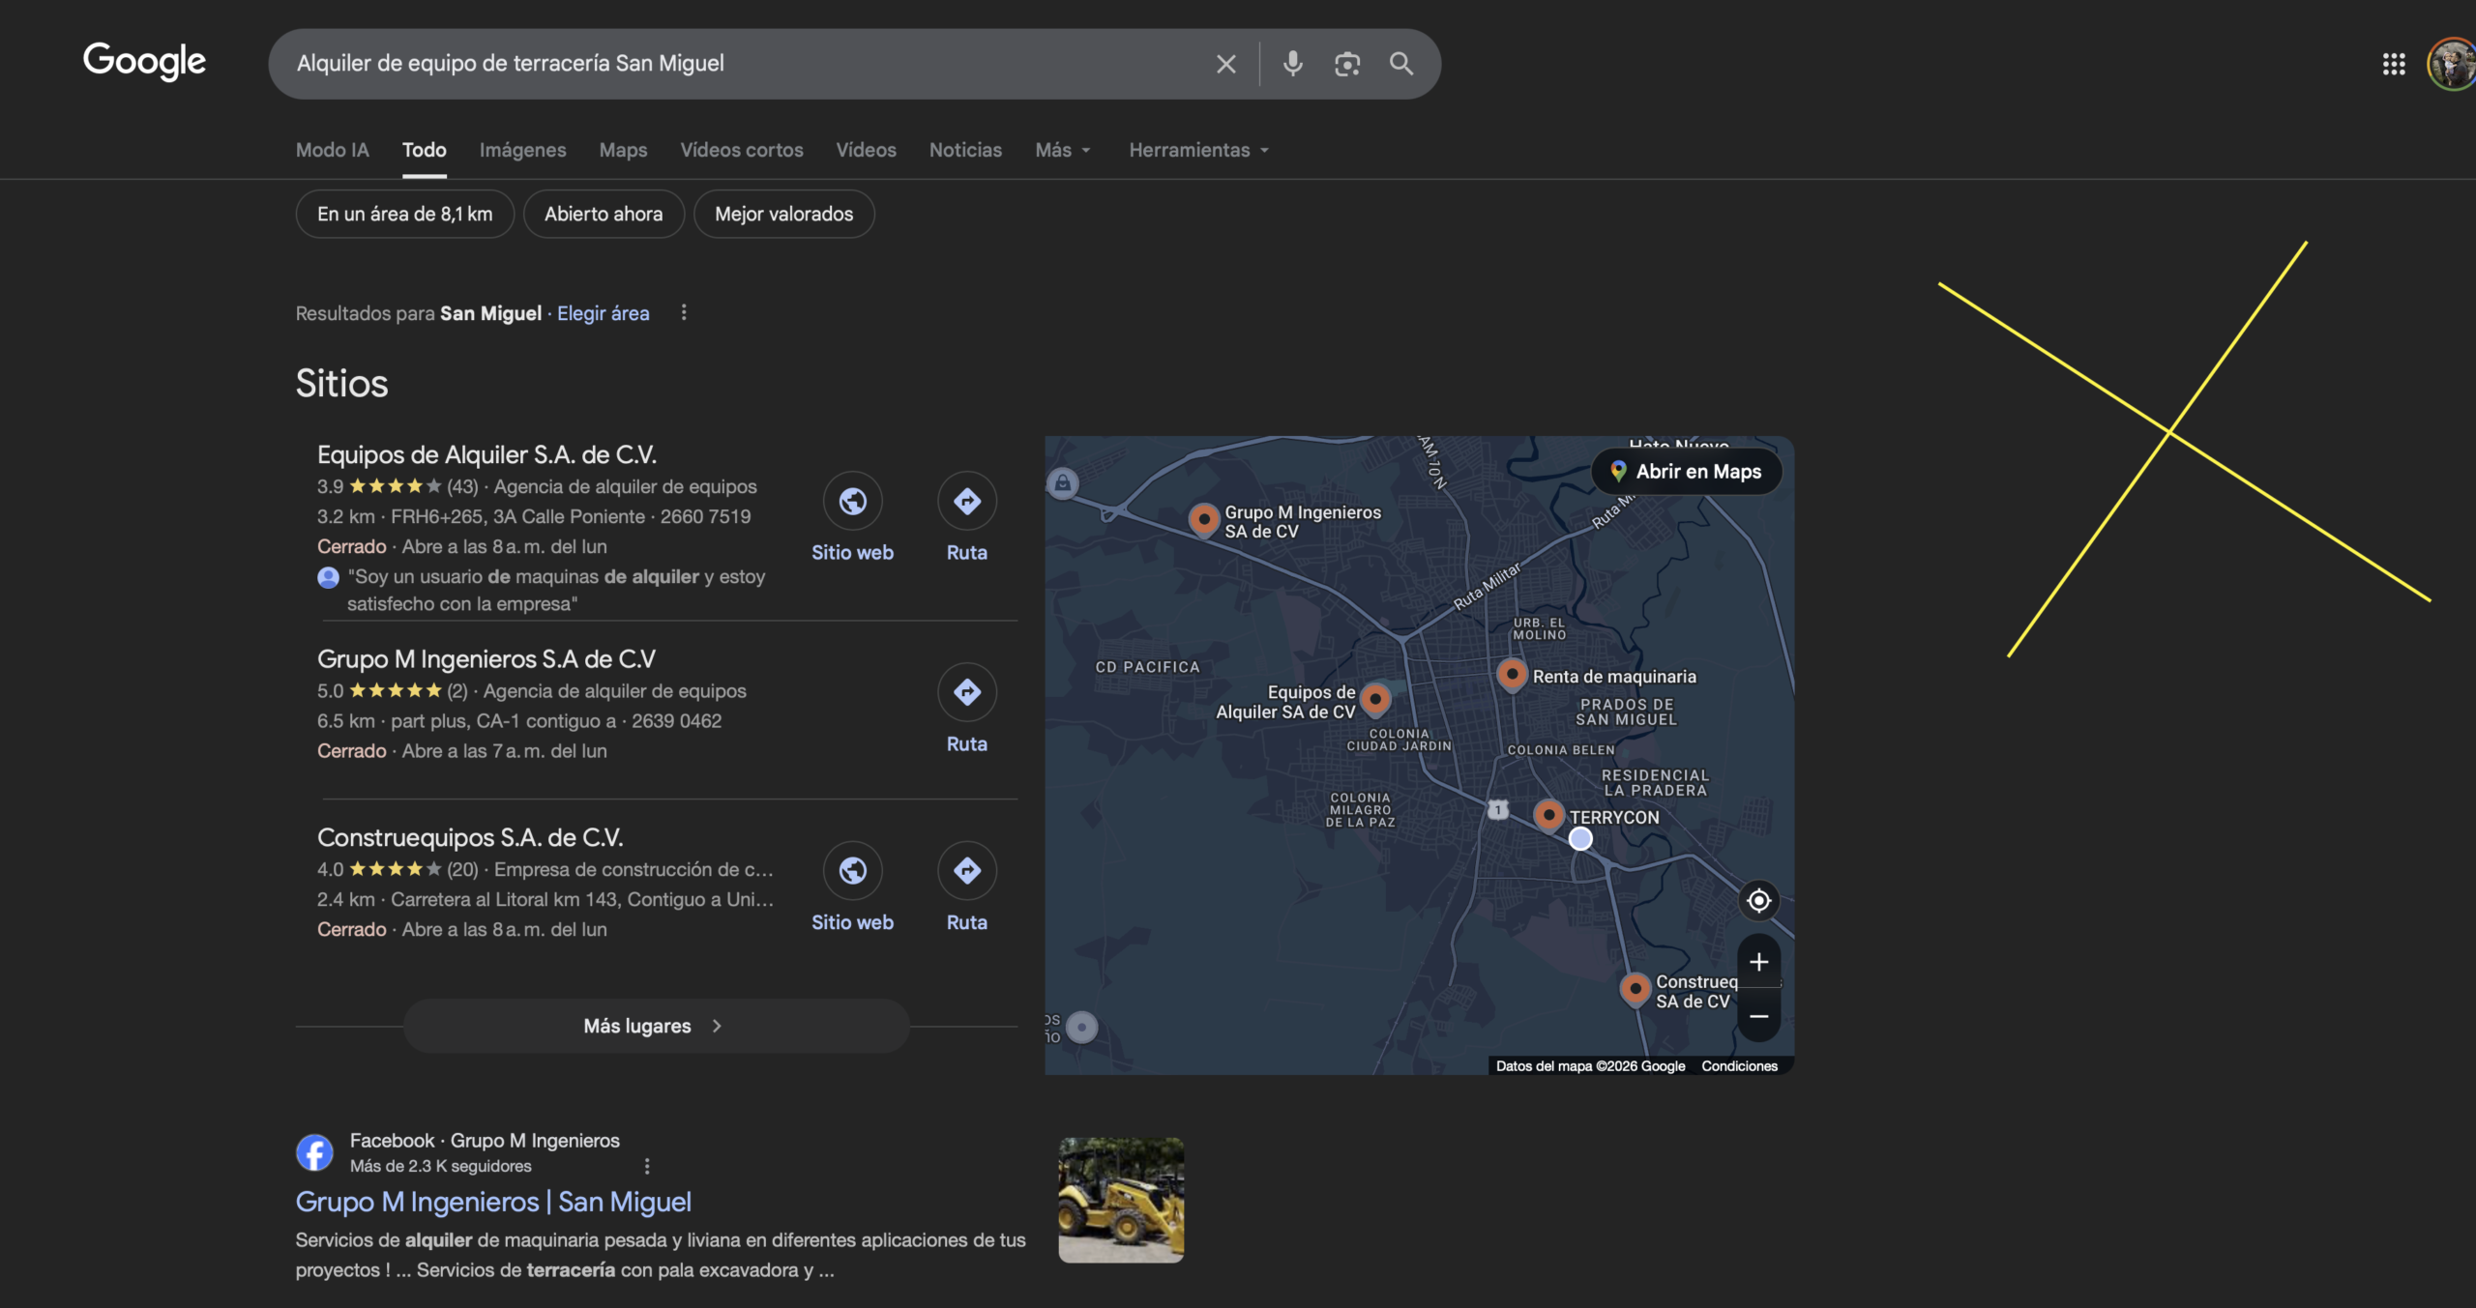
Task: Open Construequipos S.A. de C.V. listing
Action: click(x=470, y=837)
